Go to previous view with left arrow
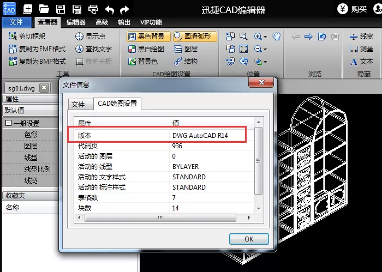Viewport: 382px width, 272px height. tap(296, 37)
